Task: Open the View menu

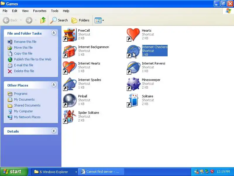Action: coord(25,11)
